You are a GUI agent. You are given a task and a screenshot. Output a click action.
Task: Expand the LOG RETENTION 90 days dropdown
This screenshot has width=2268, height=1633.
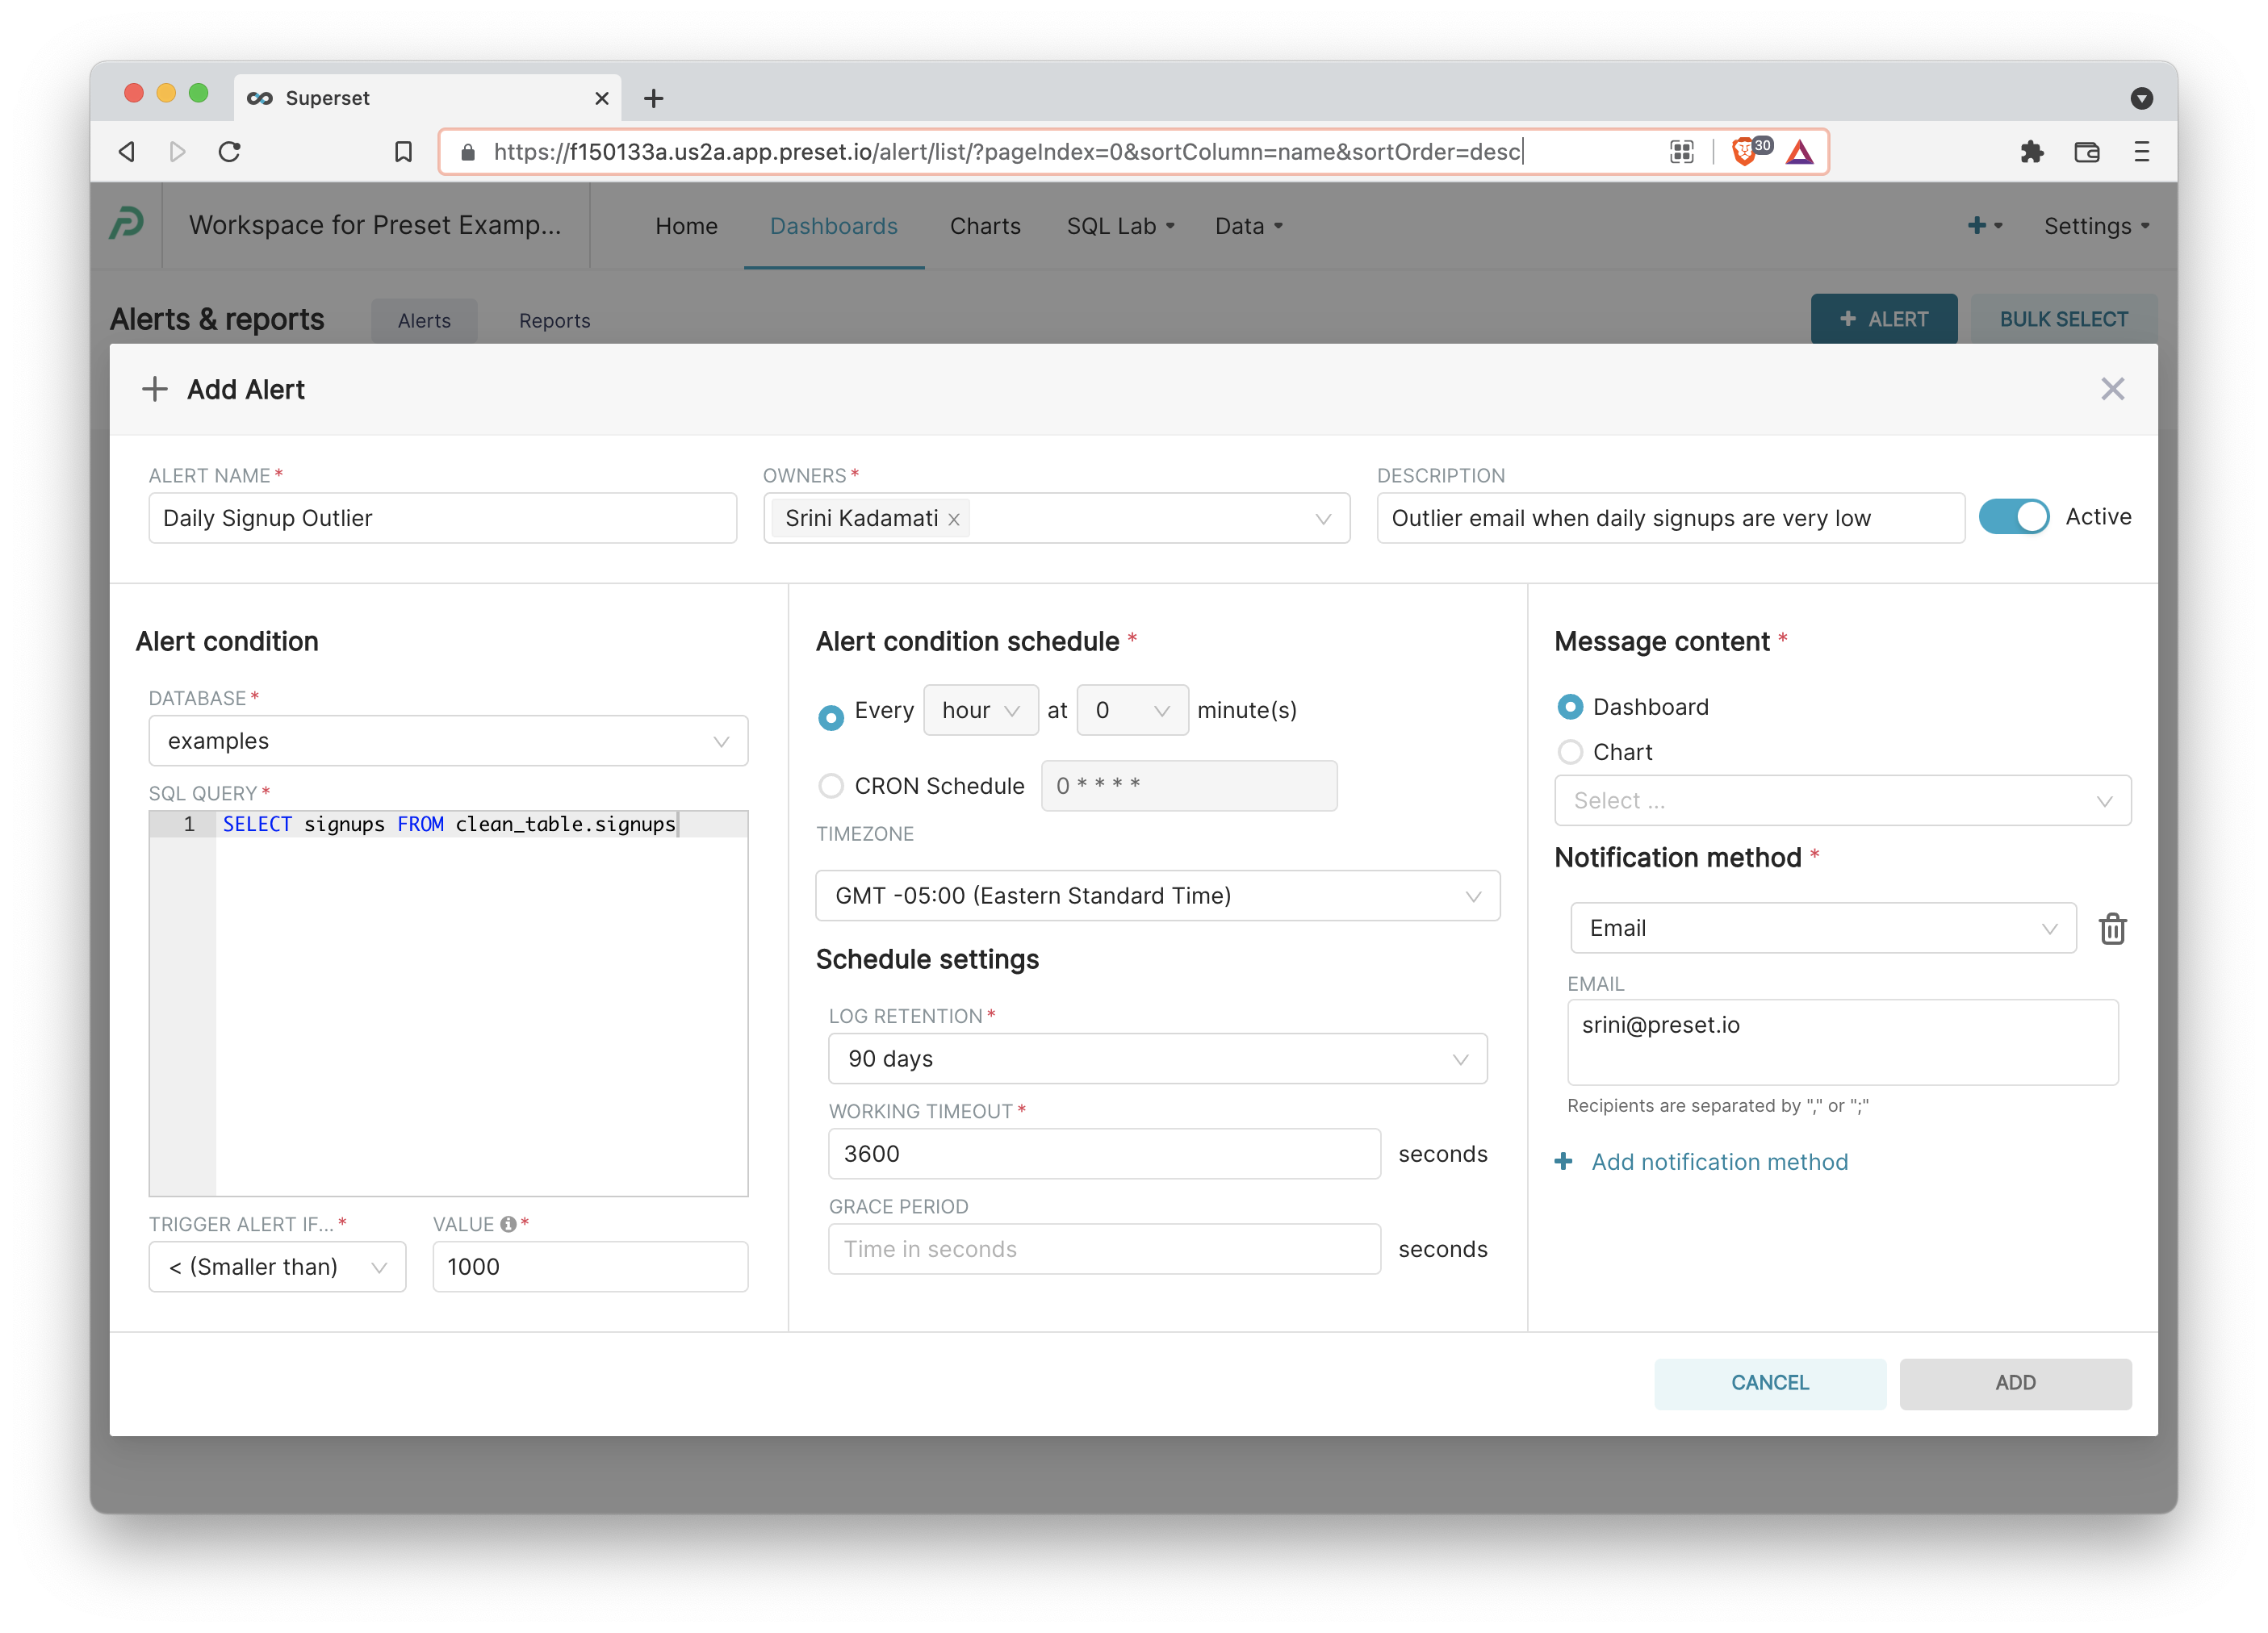tap(1157, 1059)
